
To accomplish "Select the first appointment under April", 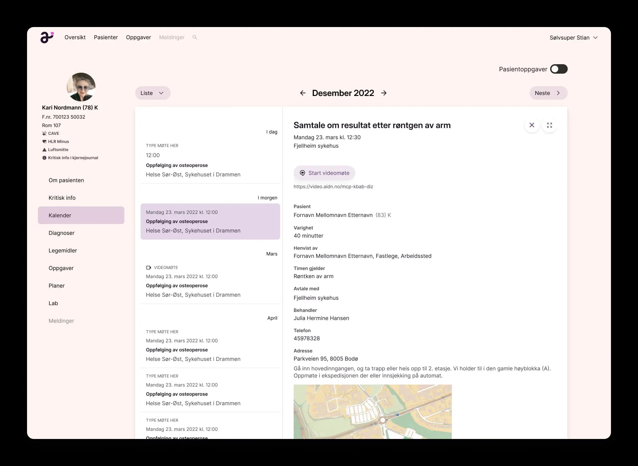I will (210, 345).
